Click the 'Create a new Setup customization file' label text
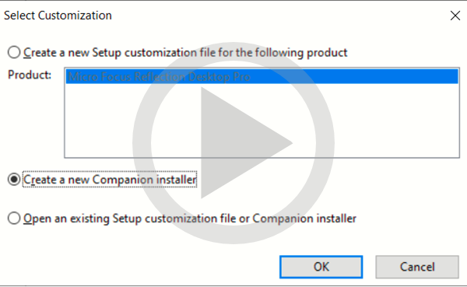This screenshot has width=467, height=287. (185, 53)
